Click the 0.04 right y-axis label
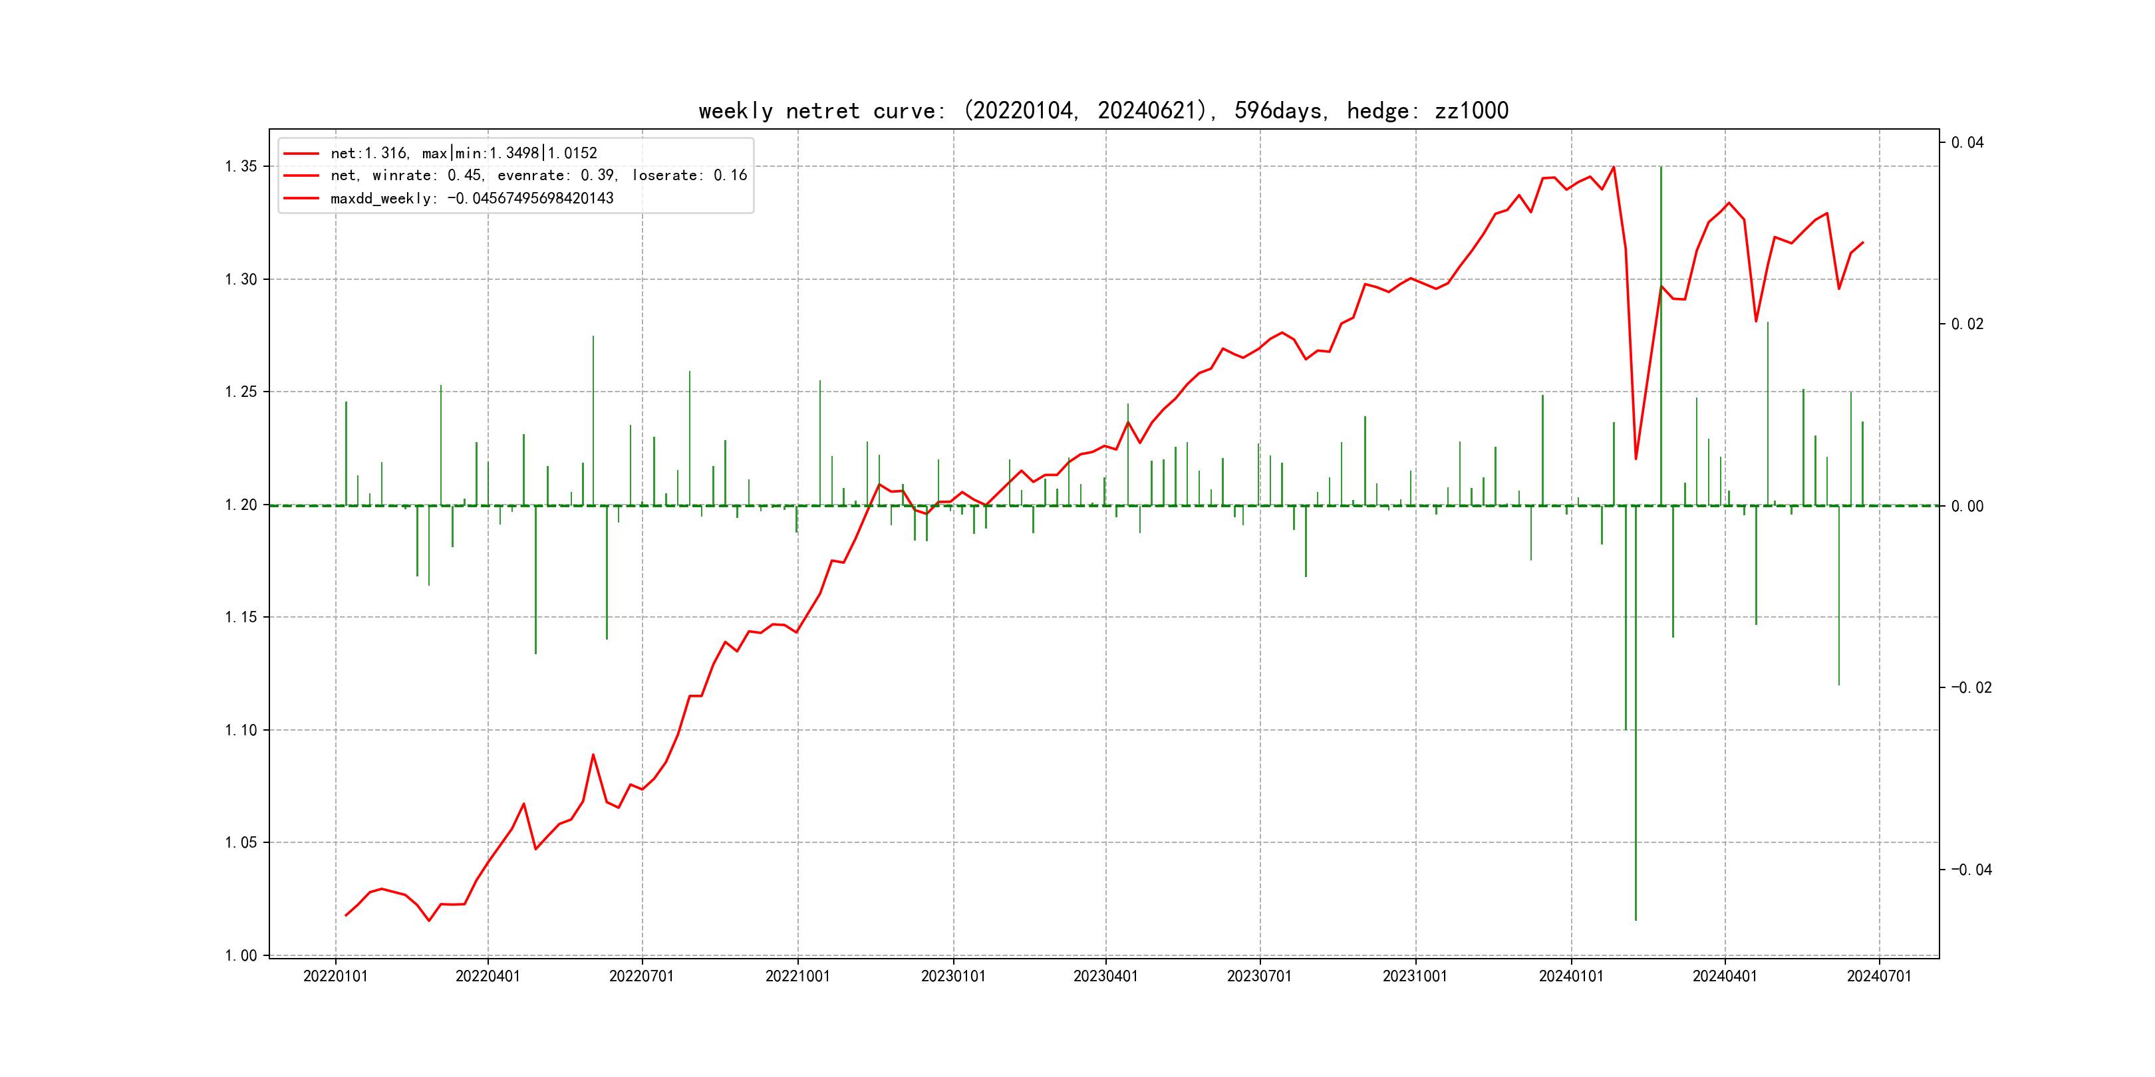This screenshot has height=1077, width=2155. [x=1967, y=143]
